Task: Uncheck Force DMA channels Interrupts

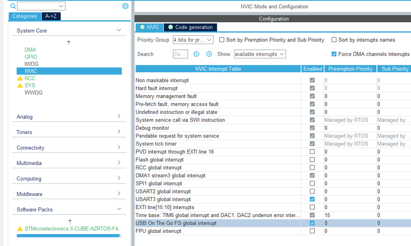Action: click(x=334, y=54)
